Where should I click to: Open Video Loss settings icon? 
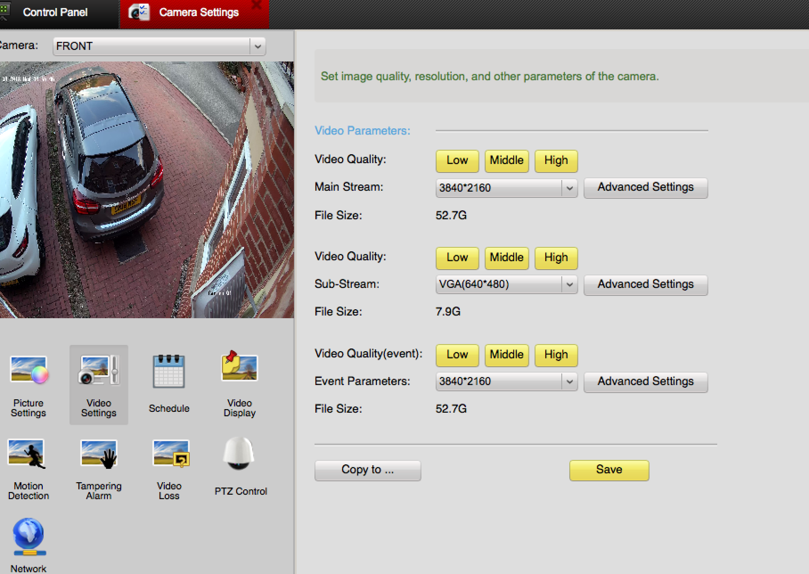pos(170,454)
